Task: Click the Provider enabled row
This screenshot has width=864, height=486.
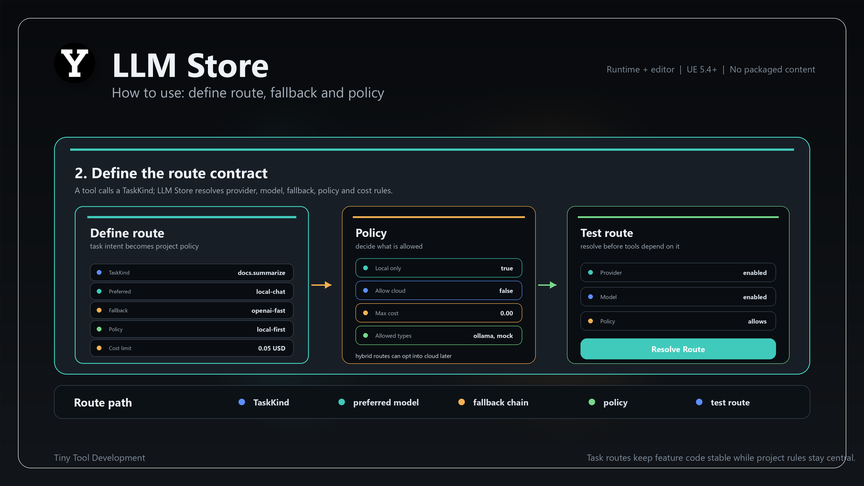Action: click(678, 272)
